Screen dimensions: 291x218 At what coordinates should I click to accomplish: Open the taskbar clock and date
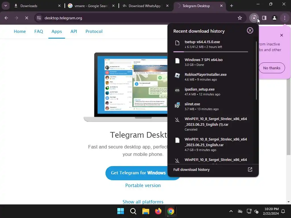pos(271,211)
